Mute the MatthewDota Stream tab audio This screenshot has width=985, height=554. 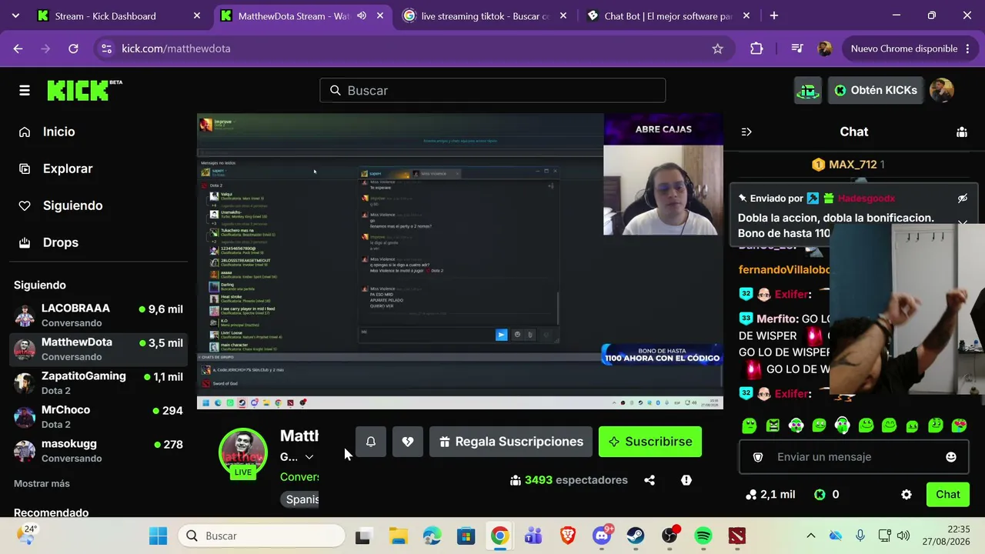pyautogui.click(x=362, y=16)
